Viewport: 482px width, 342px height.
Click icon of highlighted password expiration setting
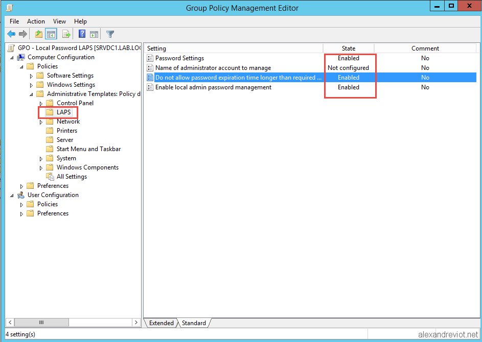tap(150, 78)
